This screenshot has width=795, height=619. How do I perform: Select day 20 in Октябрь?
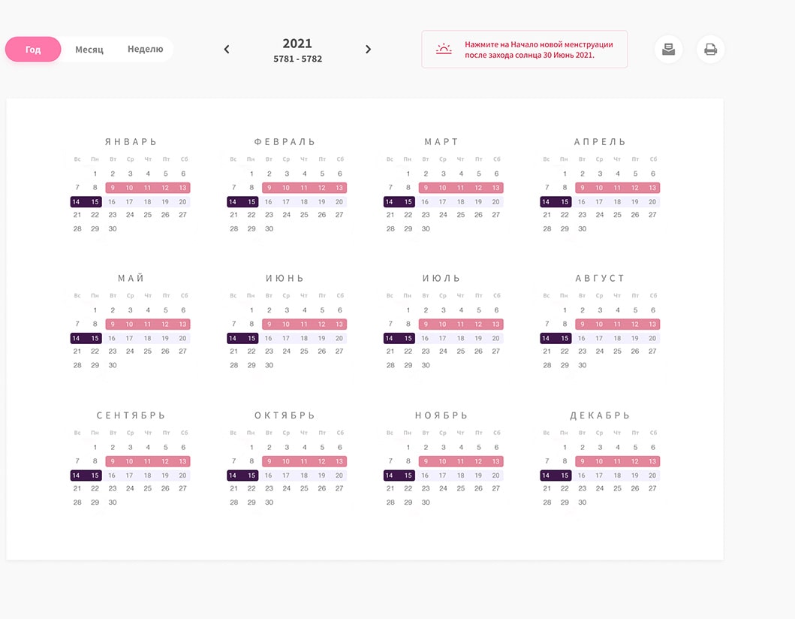tap(339, 475)
